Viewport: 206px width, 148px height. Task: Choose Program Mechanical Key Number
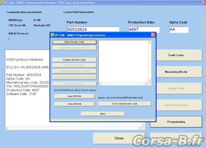click(x=74, y=71)
